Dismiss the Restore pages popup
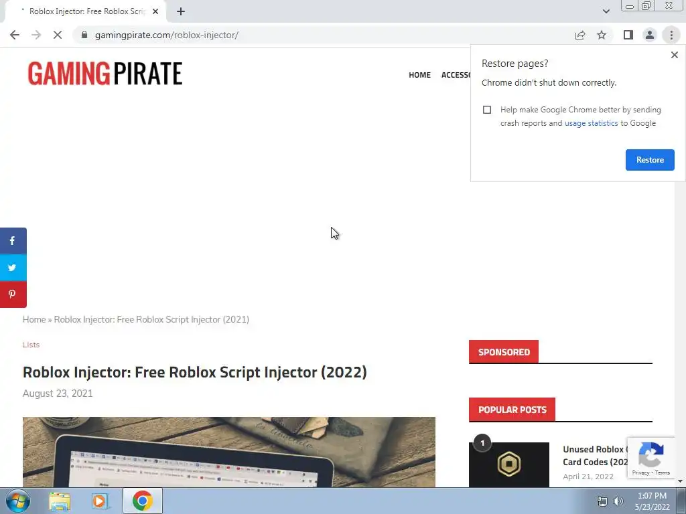 pyautogui.click(x=674, y=55)
